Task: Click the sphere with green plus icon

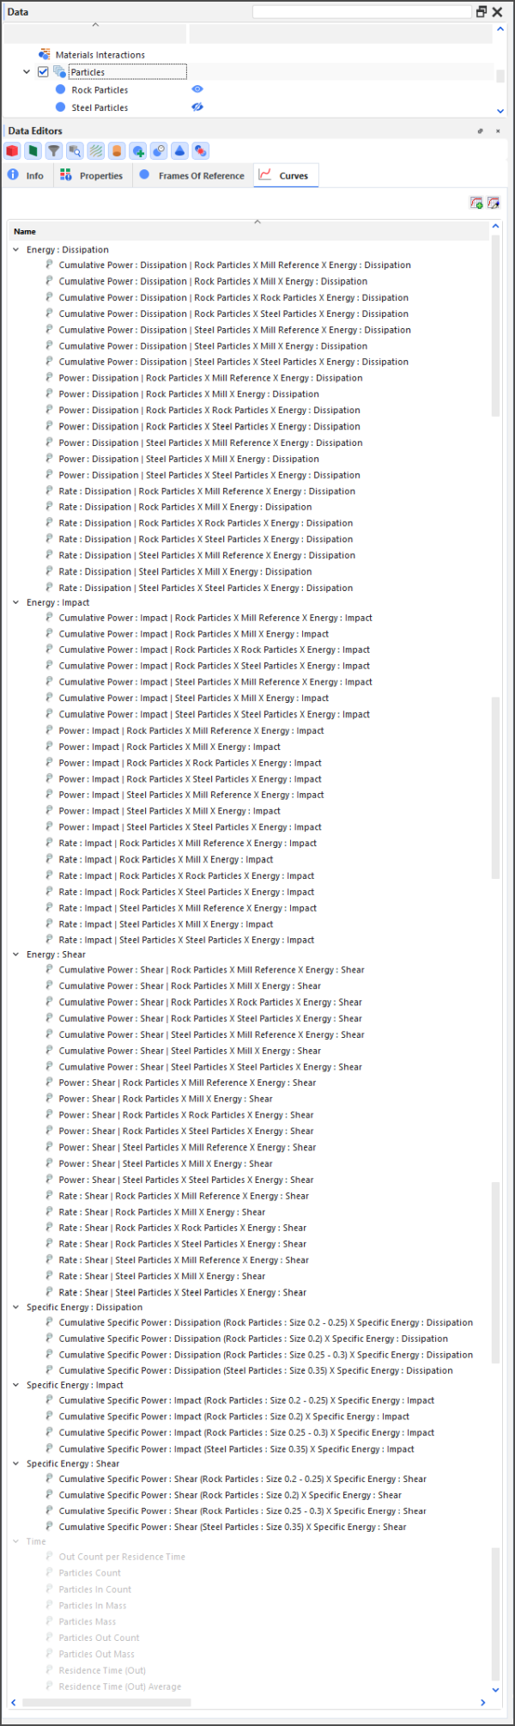Action: tap(138, 151)
